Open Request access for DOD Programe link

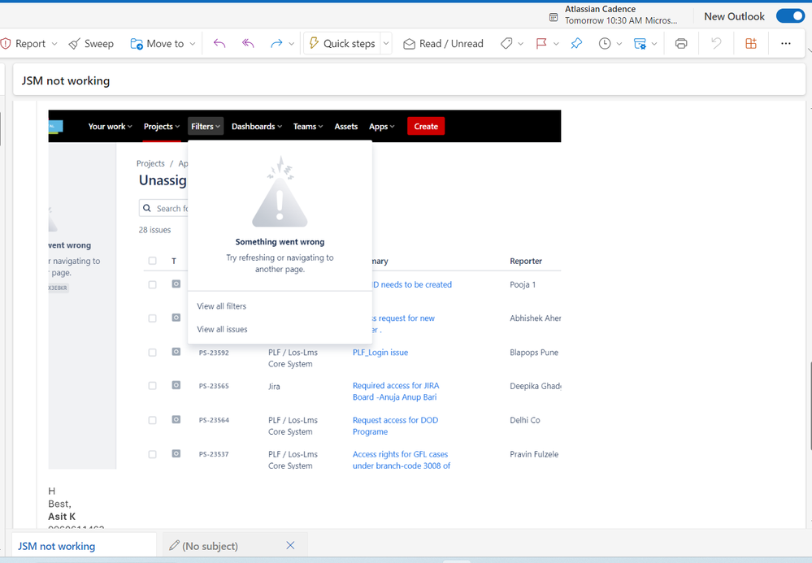395,426
